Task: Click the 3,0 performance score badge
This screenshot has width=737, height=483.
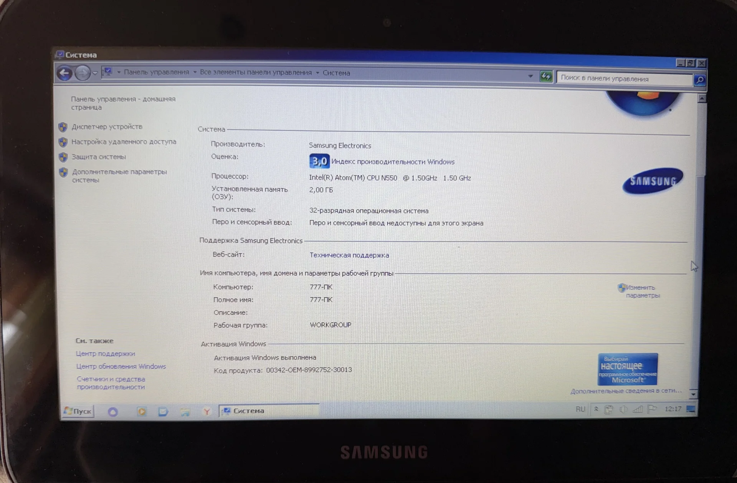Action: pyautogui.click(x=319, y=161)
